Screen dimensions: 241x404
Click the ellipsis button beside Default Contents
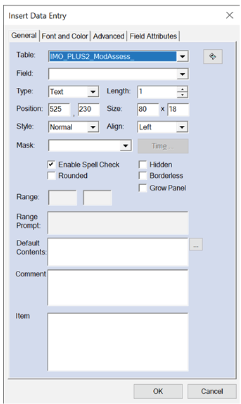point(196,244)
